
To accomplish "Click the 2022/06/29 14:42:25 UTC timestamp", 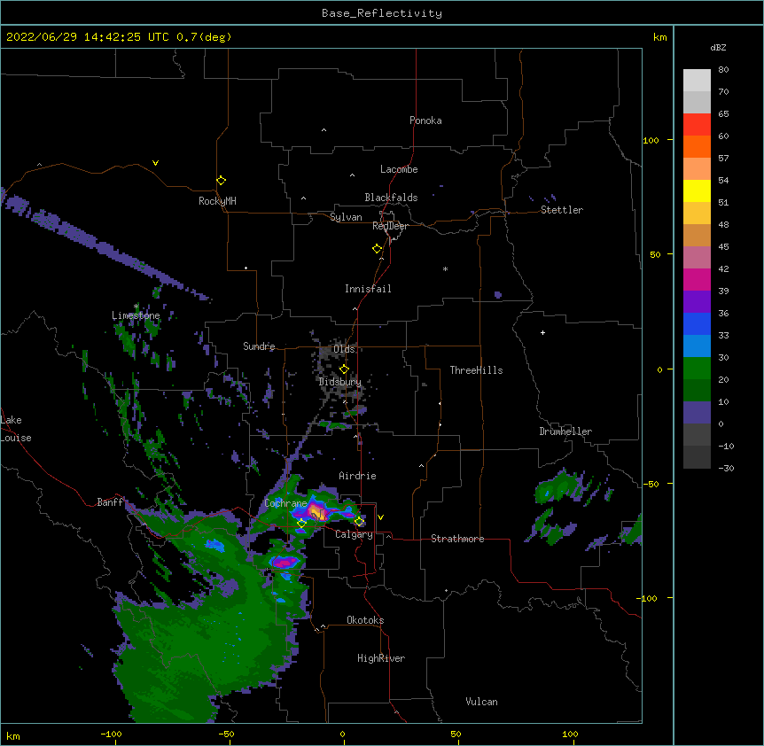I will pos(87,37).
